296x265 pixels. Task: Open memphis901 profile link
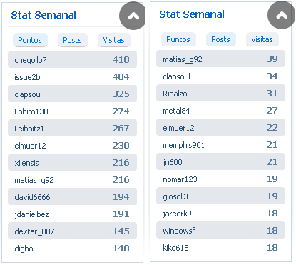tap(183, 145)
